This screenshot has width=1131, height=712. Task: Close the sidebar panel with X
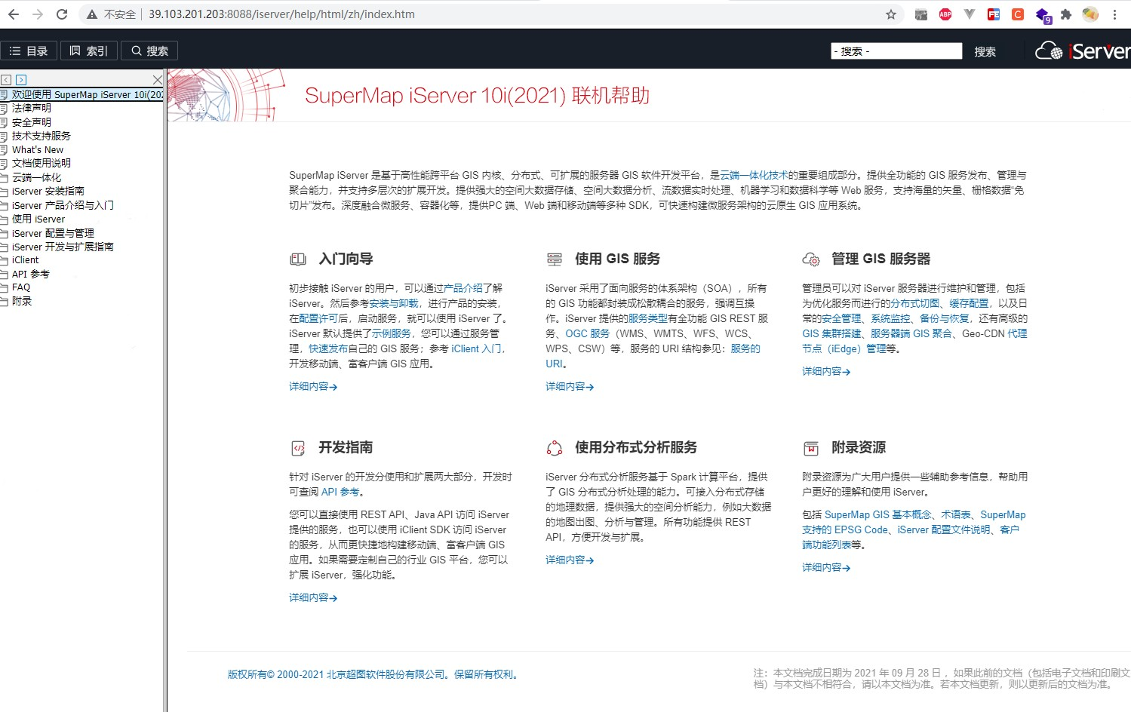coord(157,79)
